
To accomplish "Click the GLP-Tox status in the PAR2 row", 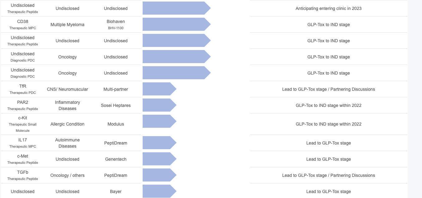I will tap(329, 105).
